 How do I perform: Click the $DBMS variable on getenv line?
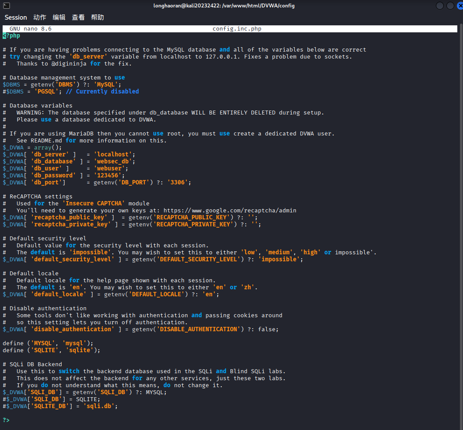tap(11, 84)
